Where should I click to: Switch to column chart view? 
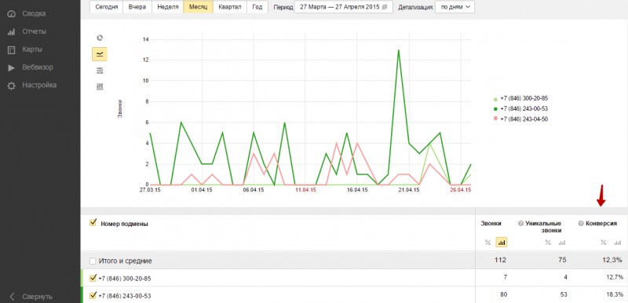coord(100,86)
